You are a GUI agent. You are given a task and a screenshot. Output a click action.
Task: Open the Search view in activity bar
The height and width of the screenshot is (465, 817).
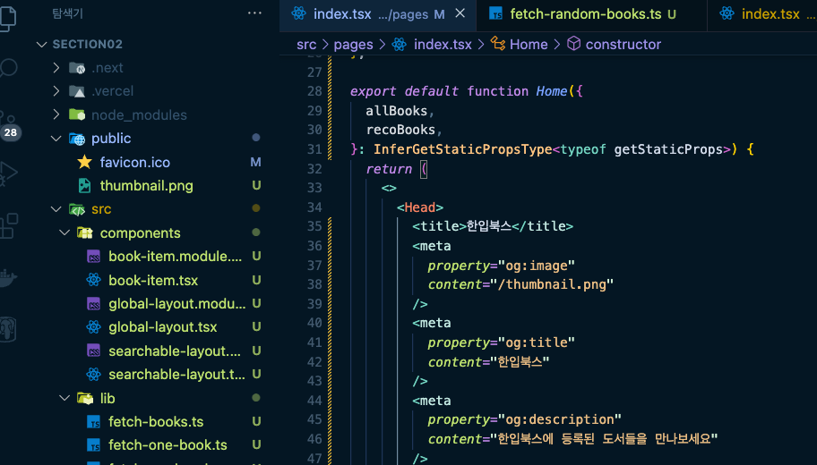tap(7, 68)
